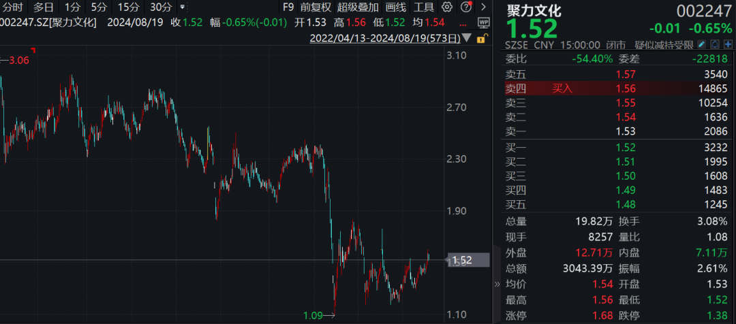Add stock to watchlist with plus icon

point(726,45)
